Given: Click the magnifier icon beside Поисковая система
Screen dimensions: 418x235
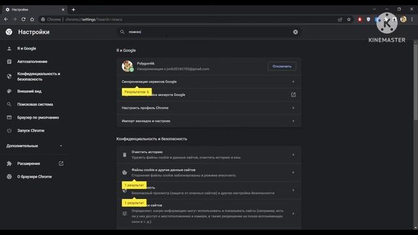Looking at the screenshot, I should pyautogui.click(x=9, y=104).
